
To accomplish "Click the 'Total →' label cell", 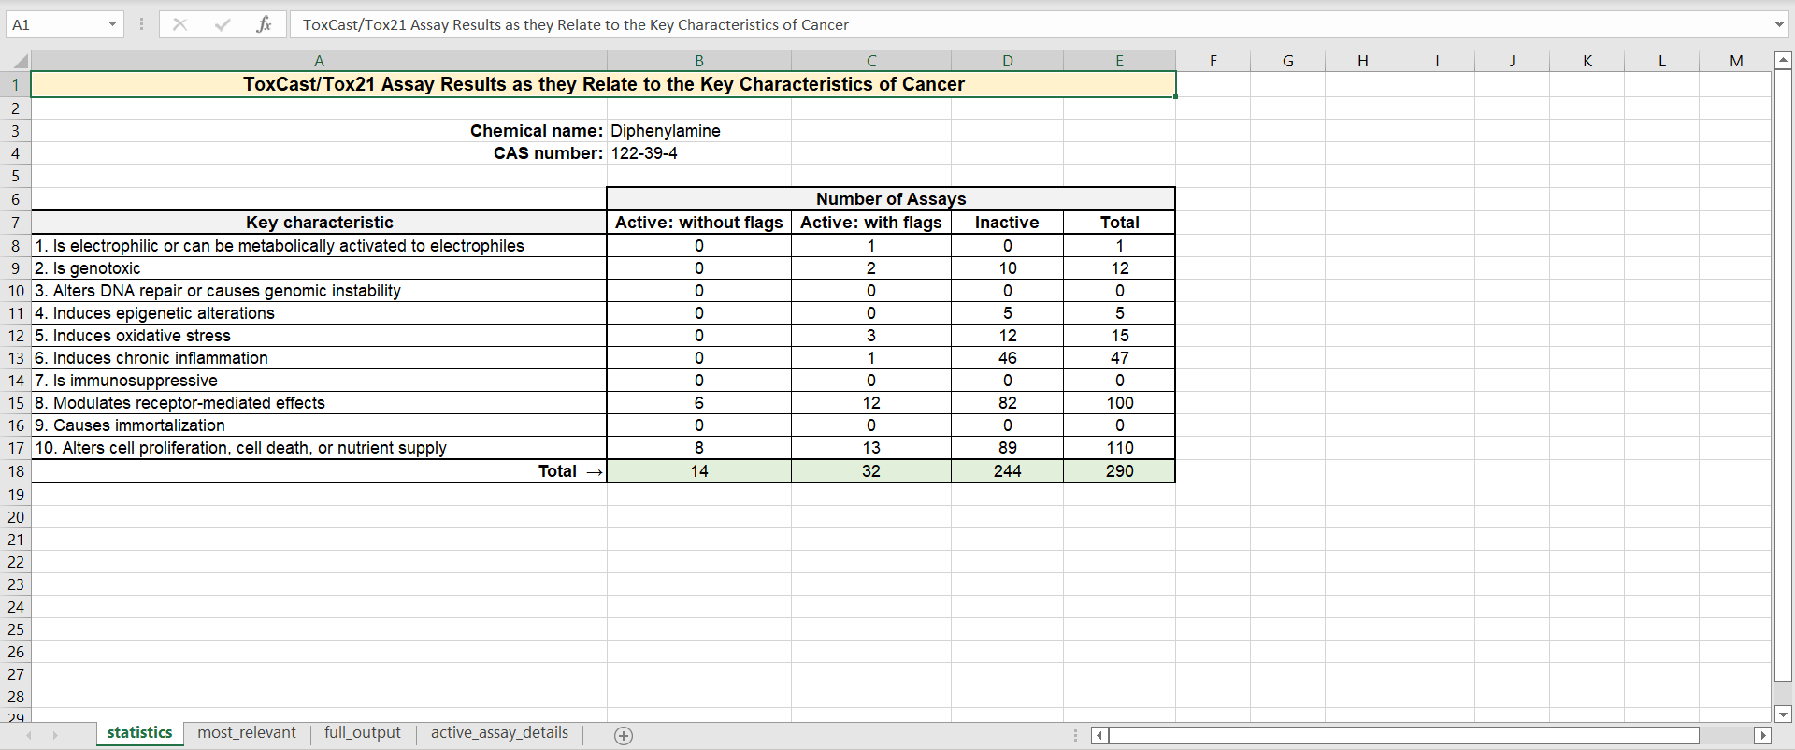I will click(x=319, y=471).
